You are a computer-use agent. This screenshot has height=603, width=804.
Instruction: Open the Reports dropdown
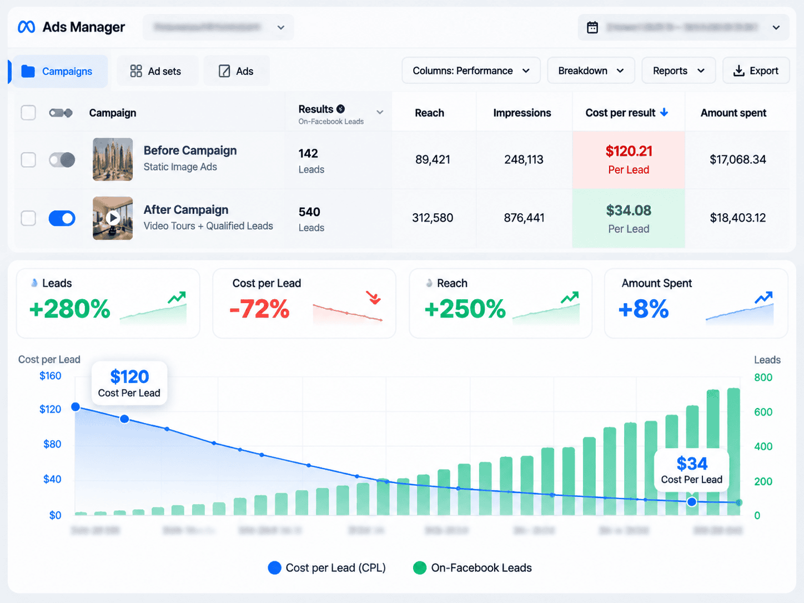point(679,71)
